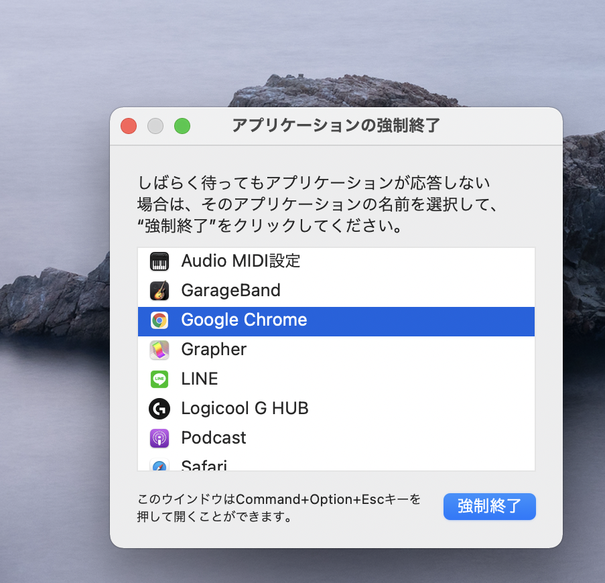Click the GarageBand guitar icon
The height and width of the screenshot is (583, 605).
tap(159, 291)
